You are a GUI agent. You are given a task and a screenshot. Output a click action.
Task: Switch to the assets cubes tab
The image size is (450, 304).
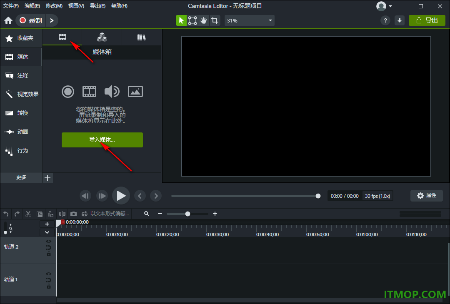(x=102, y=37)
